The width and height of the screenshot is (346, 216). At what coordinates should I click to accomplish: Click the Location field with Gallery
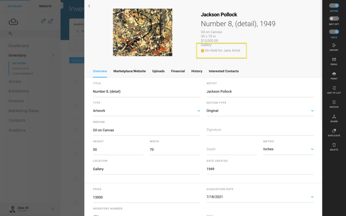click(x=146, y=169)
